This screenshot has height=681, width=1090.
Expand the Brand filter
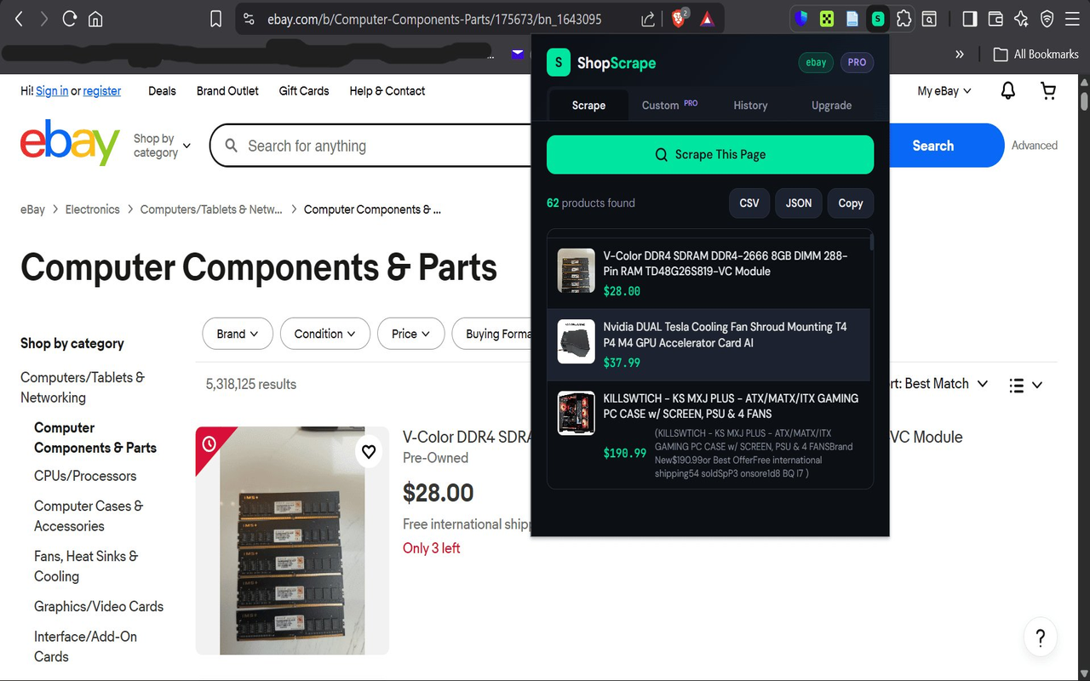pyautogui.click(x=238, y=334)
